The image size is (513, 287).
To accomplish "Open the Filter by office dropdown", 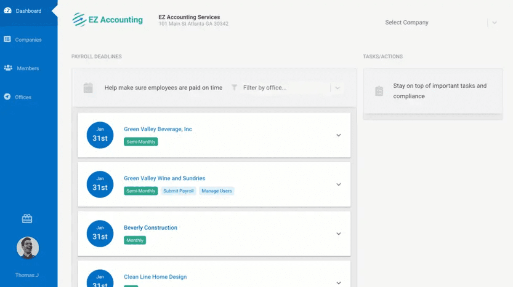I will click(x=338, y=88).
